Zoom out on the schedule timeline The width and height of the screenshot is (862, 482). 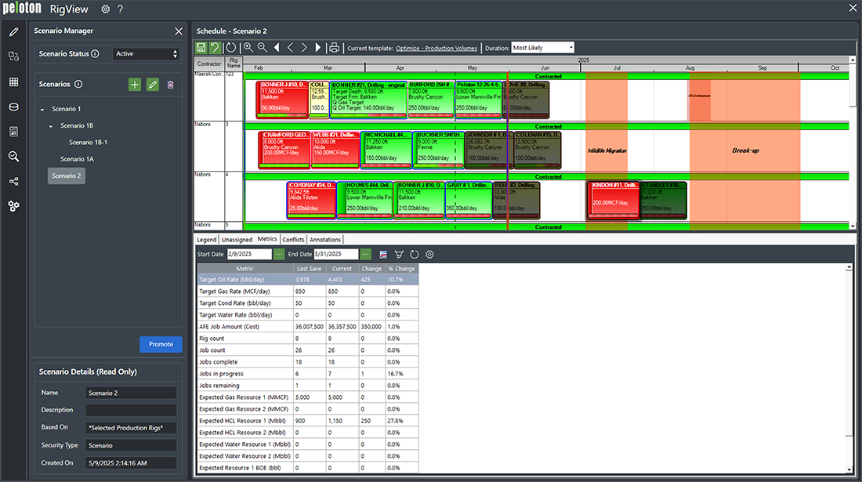[x=261, y=47]
